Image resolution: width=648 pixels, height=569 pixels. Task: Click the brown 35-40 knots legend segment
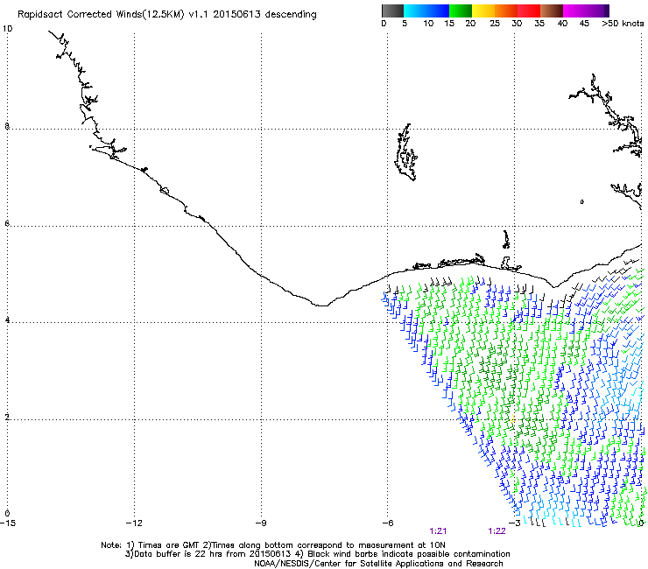point(552,11)
